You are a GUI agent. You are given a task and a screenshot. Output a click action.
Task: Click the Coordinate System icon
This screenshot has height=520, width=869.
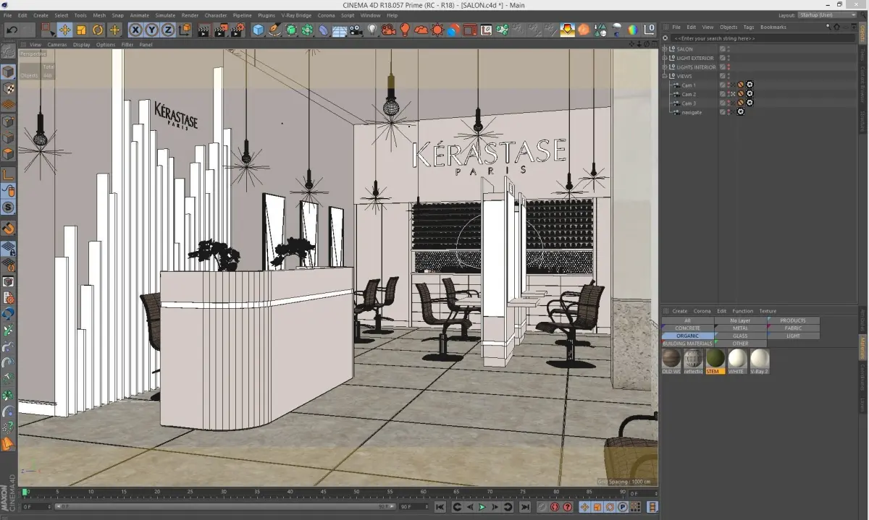(x=185, y=30)
